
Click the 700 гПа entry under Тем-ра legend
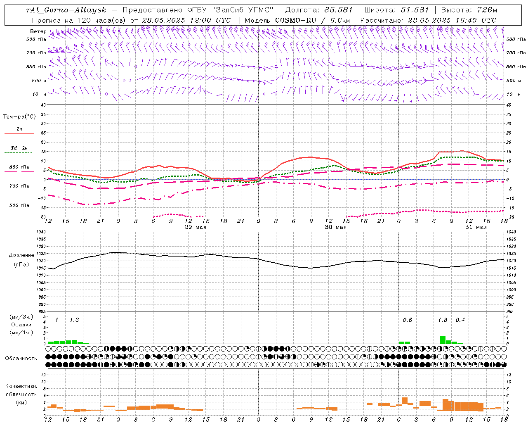[x=19, y=186]
